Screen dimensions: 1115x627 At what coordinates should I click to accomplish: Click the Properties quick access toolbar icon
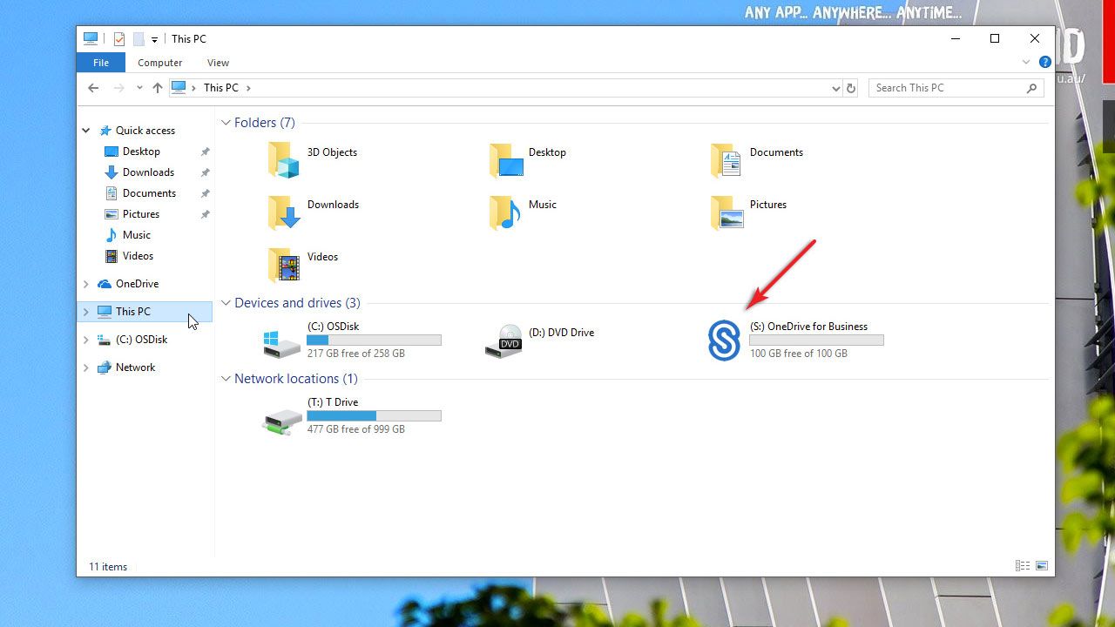point(119,39)
